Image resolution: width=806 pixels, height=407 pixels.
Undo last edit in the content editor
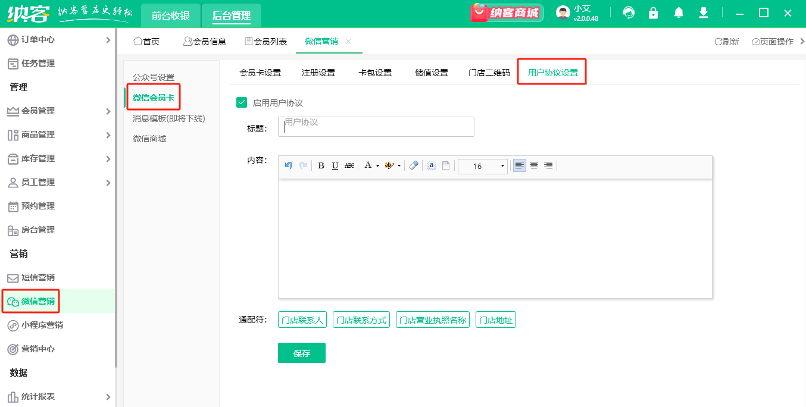[x=289, y=165]
